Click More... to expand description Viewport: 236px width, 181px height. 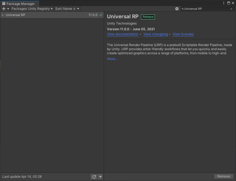(112, 59)
